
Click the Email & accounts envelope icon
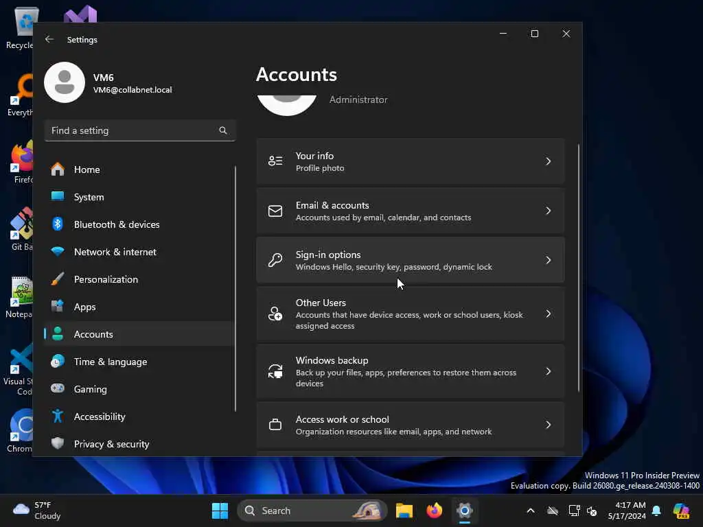coord(275,211)
